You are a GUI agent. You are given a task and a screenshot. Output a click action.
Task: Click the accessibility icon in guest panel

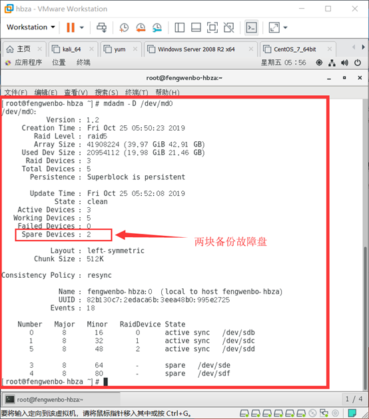(319, 63)
